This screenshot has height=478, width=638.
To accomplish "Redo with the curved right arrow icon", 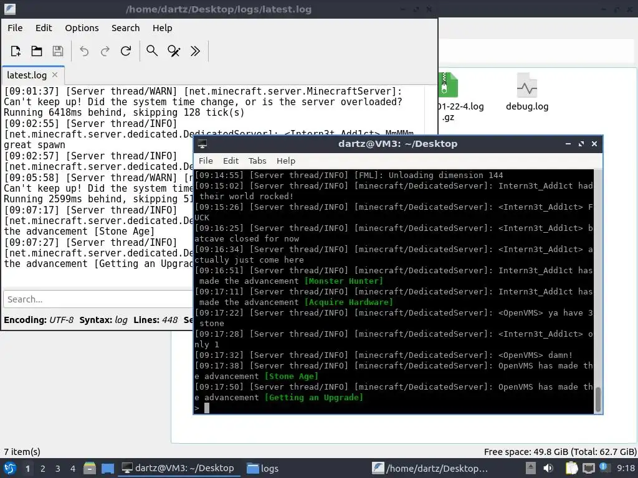I will [x=105, y=51].
